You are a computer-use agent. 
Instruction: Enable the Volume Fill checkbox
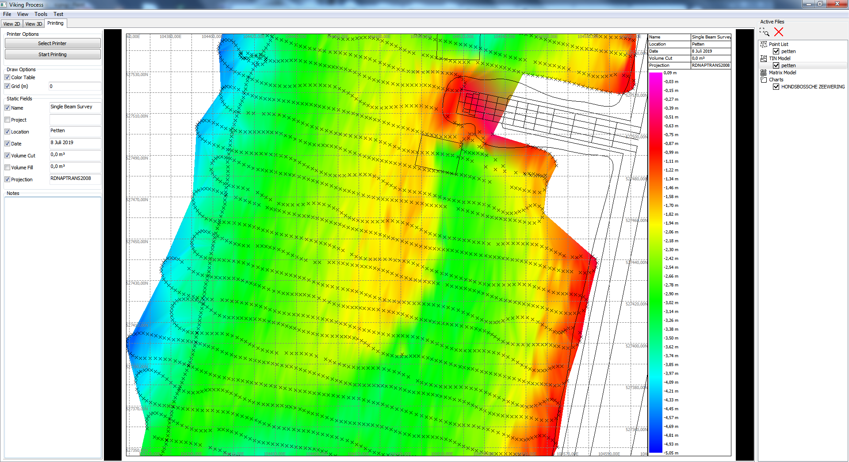pyautogui.click(x=7, y=168)
